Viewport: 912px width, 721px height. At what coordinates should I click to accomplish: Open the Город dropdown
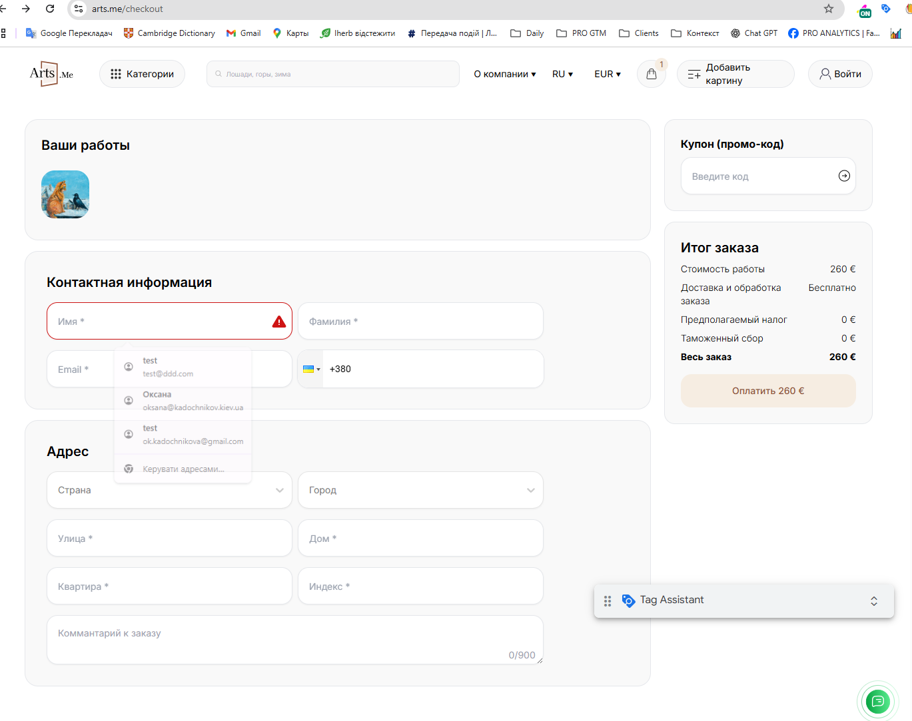[x=420, y=490]
